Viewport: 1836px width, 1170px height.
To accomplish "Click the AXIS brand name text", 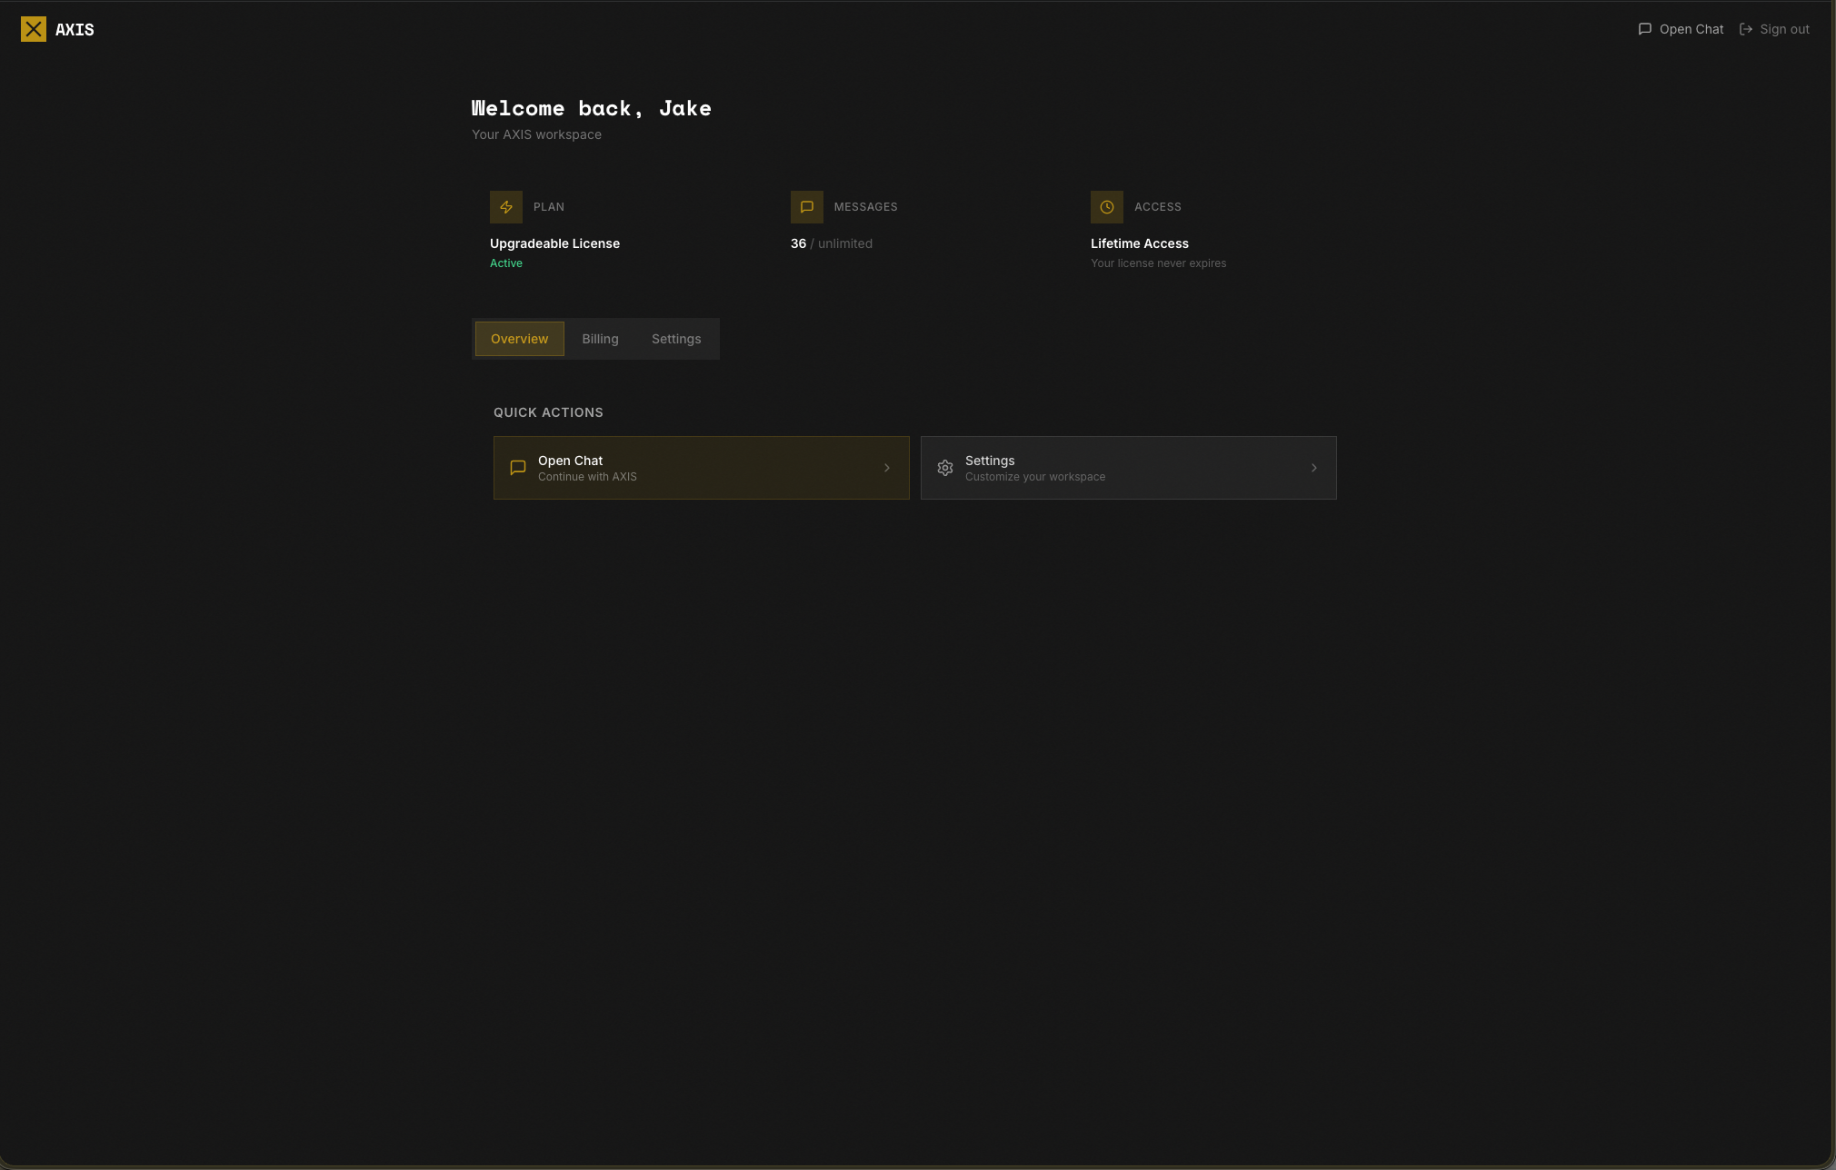I will (x=75, y=30).
